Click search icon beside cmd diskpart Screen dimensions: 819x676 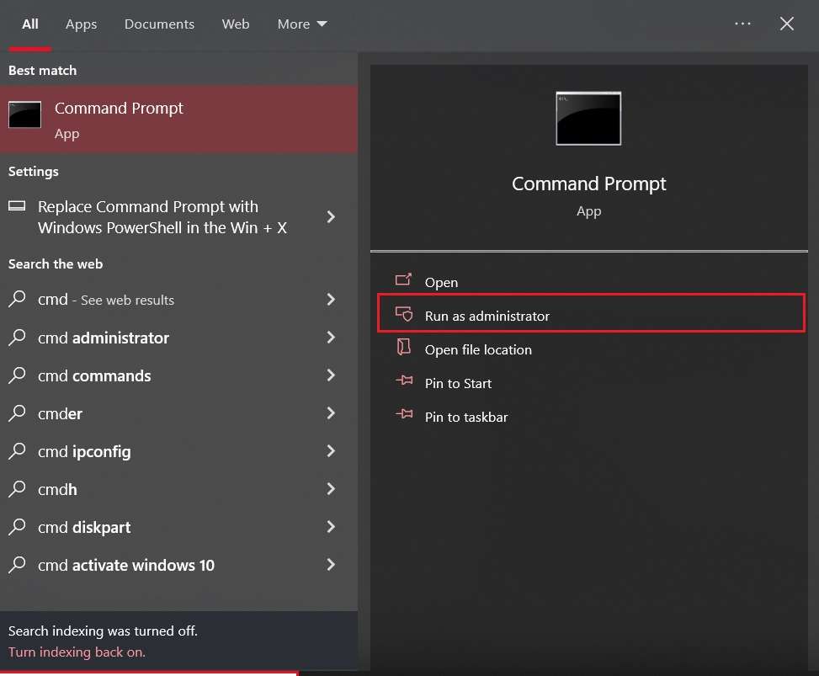click(x=17, y=527)
